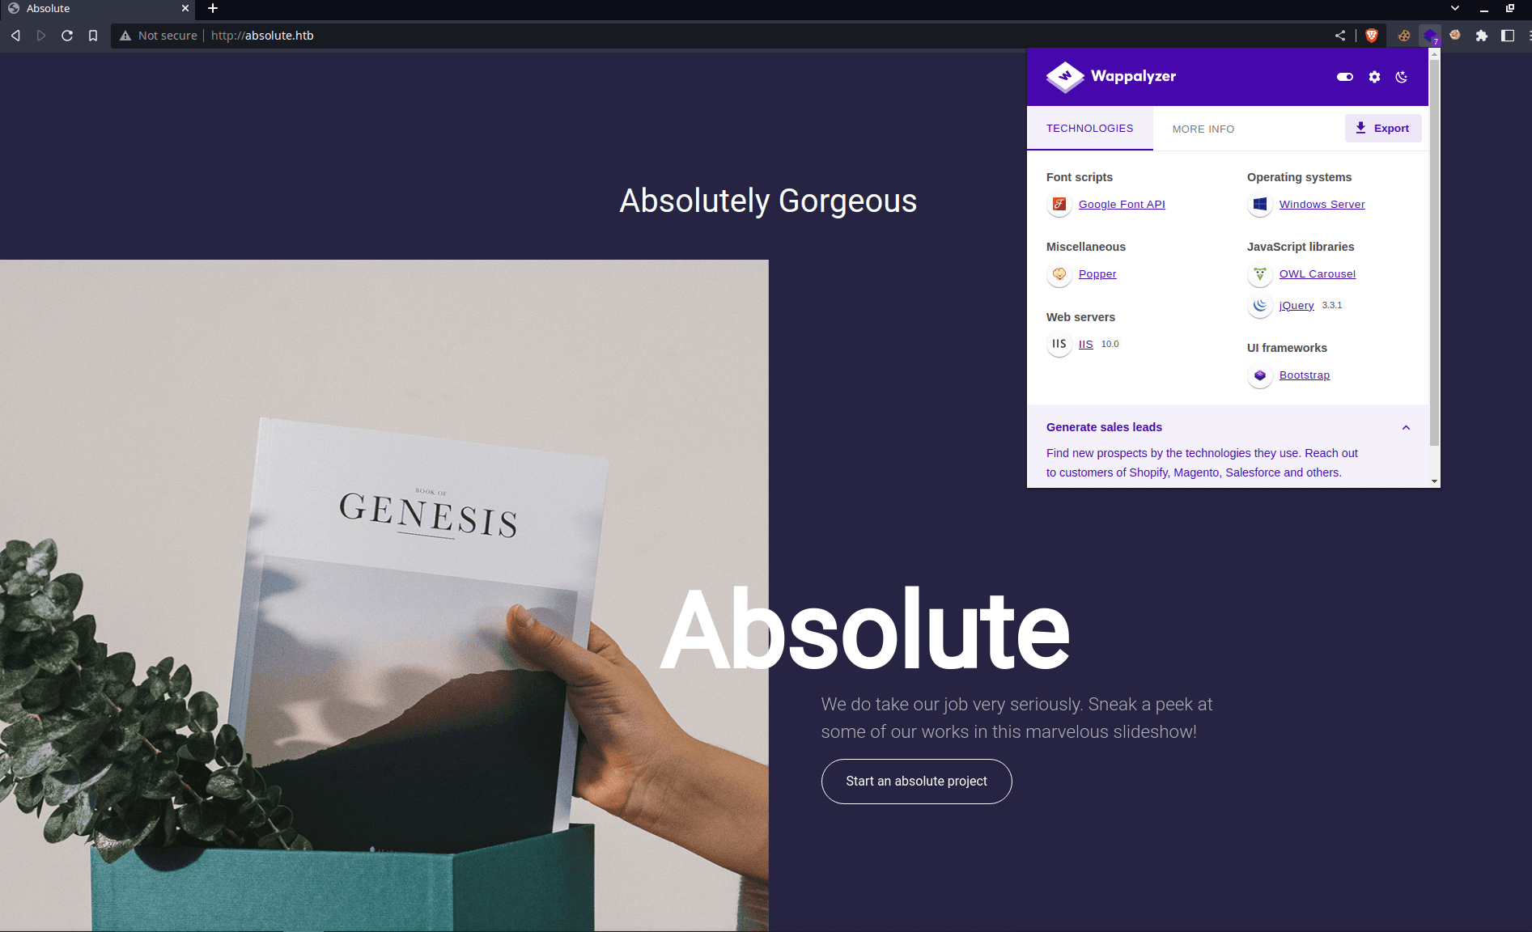Click Start an absolute project button

click(x=916, y=782)
